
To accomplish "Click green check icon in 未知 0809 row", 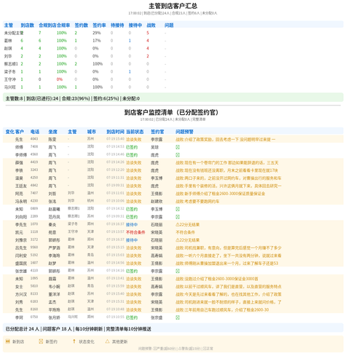I will coord(178,209).
